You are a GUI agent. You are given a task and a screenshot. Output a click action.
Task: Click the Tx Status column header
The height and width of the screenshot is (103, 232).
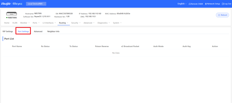coord(74,46)
